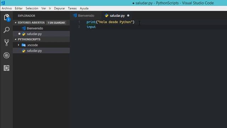
Task: Click the "Hola desde Python" string
Action: point(115,22)
